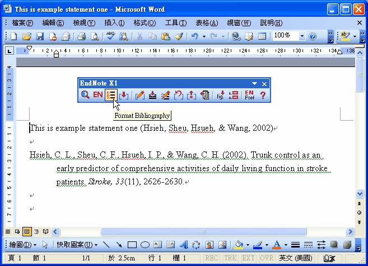368x266 pixels.
Task: Open the Edit (編輯) menu
Action: coord(53,23)
